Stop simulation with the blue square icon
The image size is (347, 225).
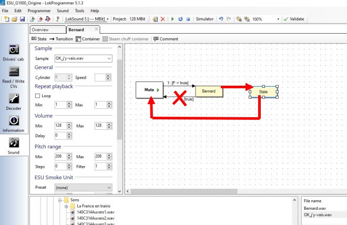(188, 19)
